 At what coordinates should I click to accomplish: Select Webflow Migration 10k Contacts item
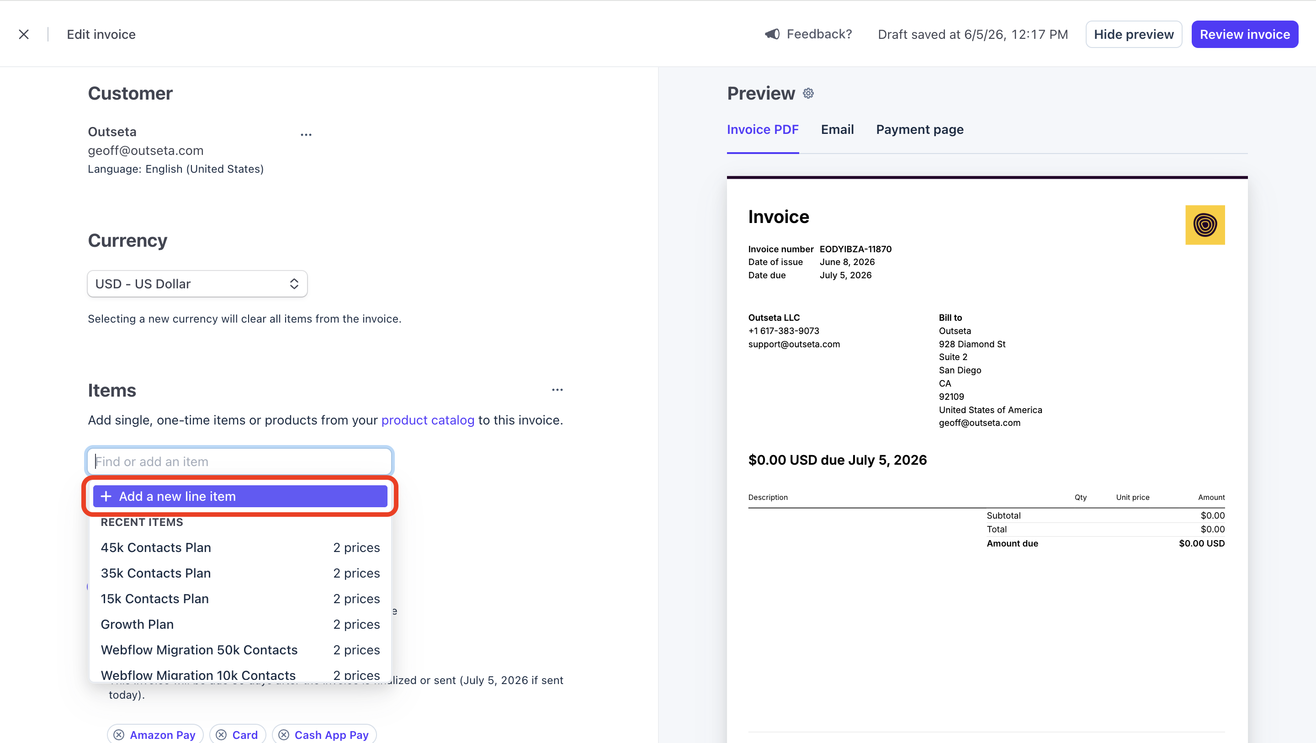240,674
